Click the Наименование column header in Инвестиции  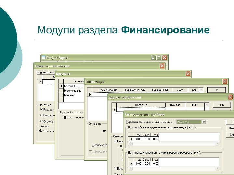click(108, 90)
